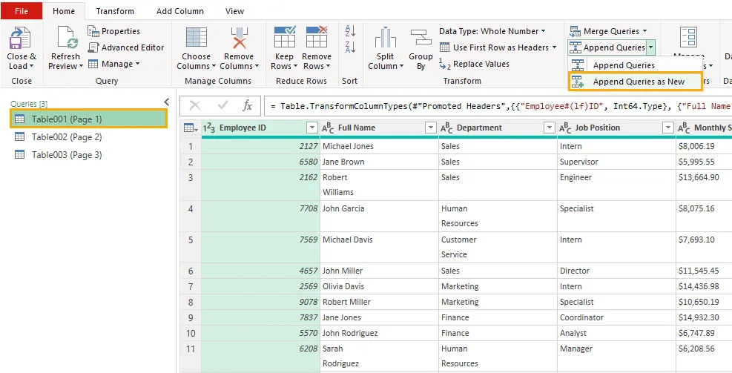Click the fx function icon

(x=248, y=106)
